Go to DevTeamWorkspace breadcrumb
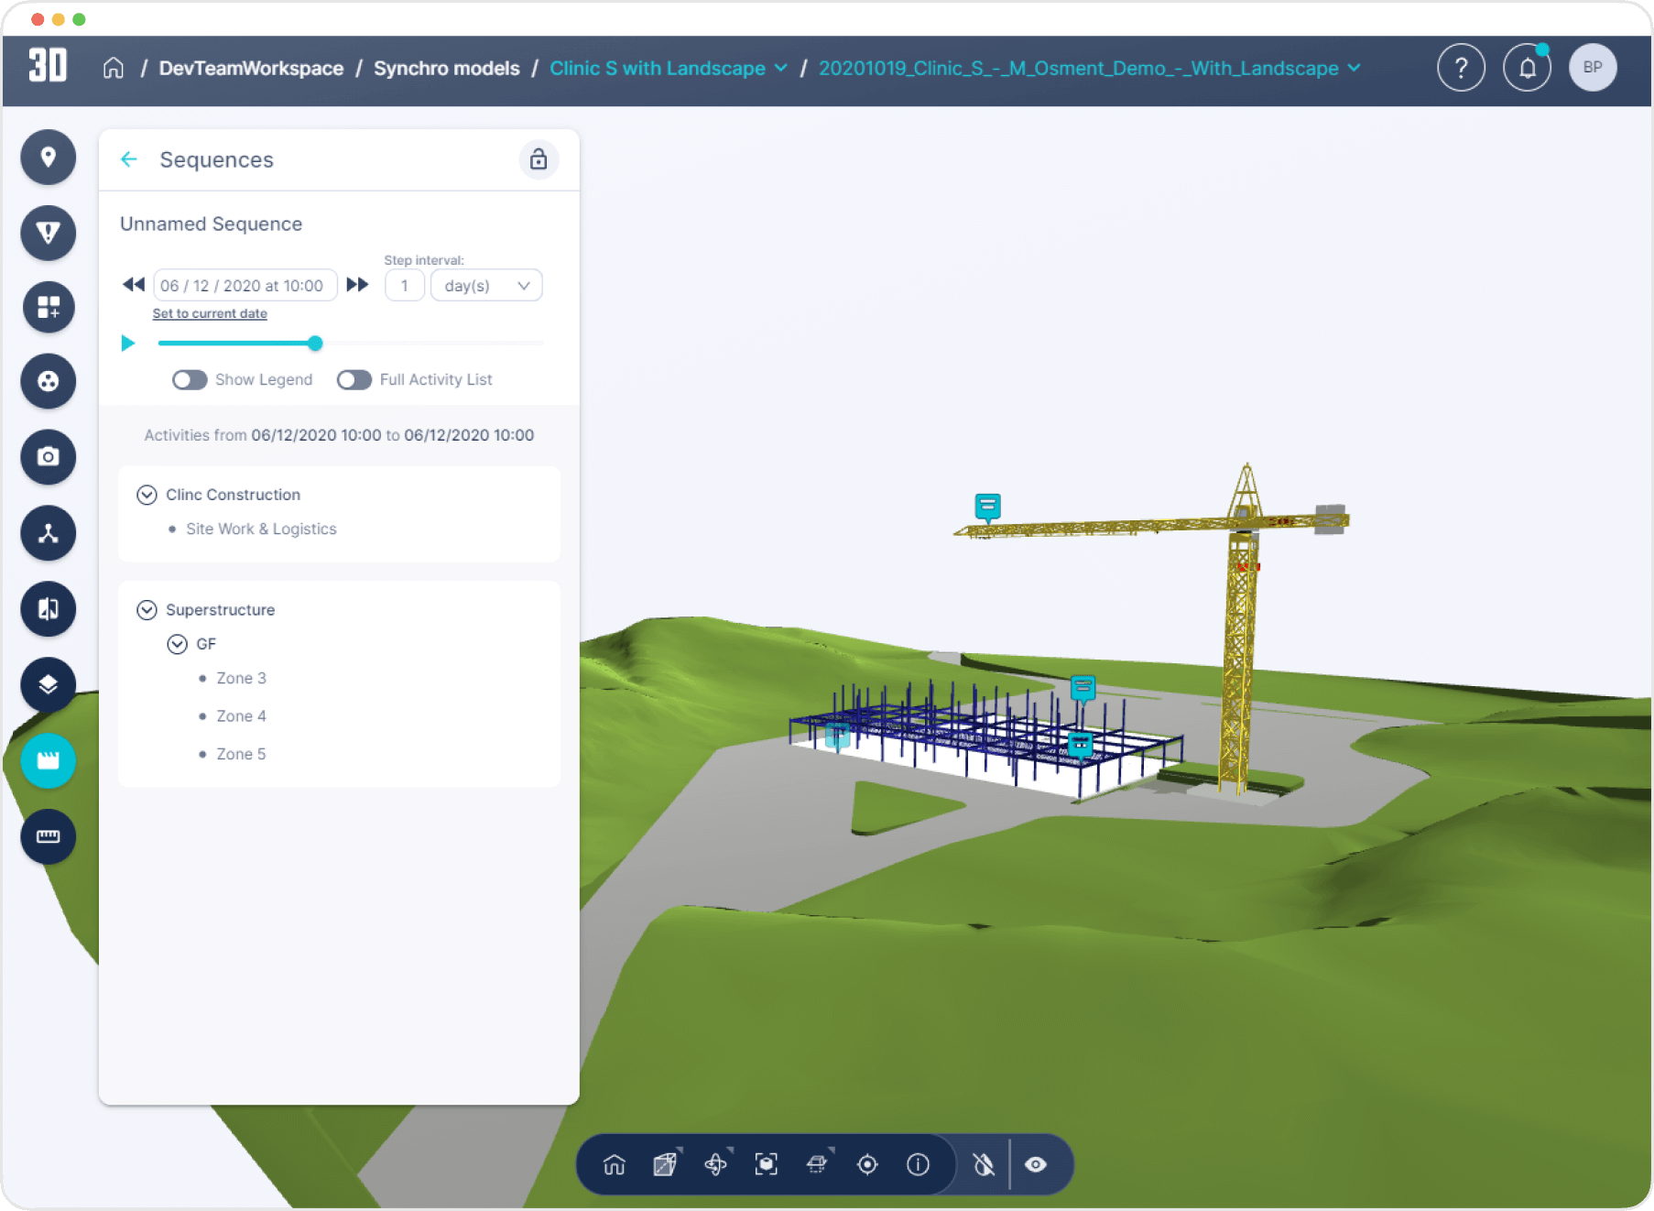The image size is (1654, 1211). pyautogui.click(x=251, y=69)
